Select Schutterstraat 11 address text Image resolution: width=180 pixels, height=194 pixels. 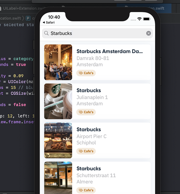pos(96,175)
